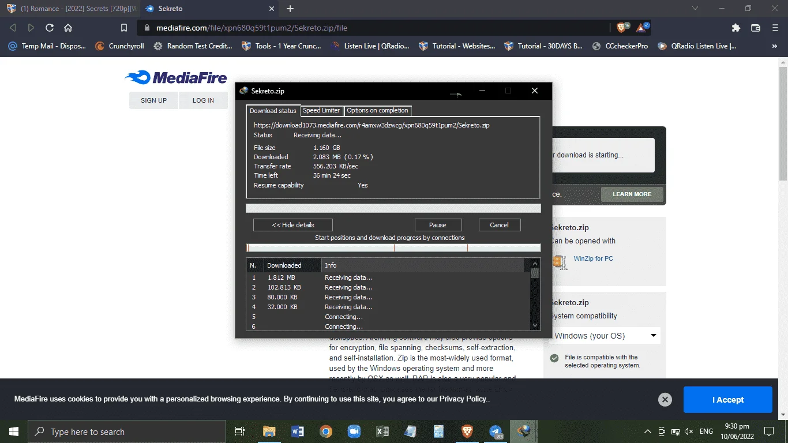Switch to the Romance Secrets browser tab
This screenshot has height=443, width=788.
(71, 9)
